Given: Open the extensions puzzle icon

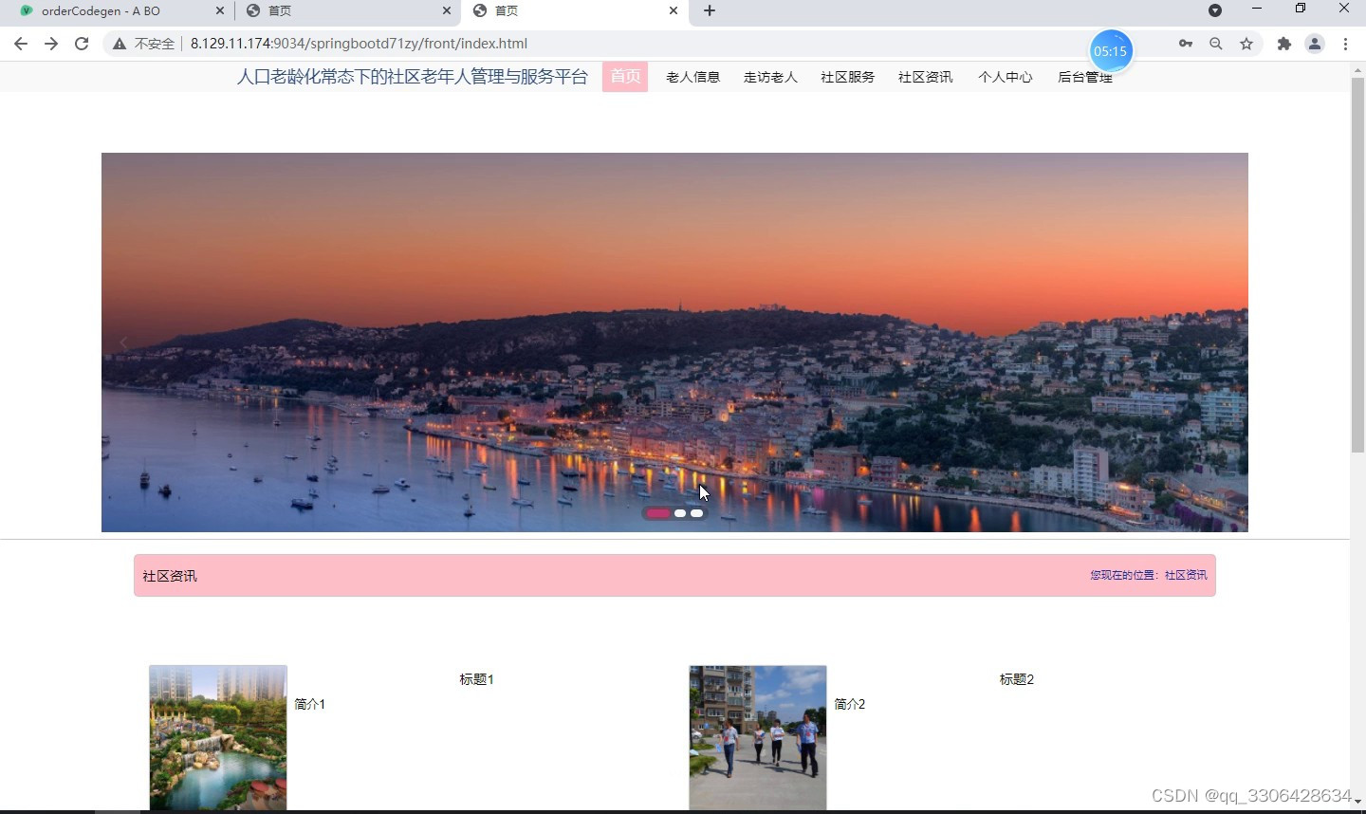Looking at the screenshot, I should (1284, 44).
